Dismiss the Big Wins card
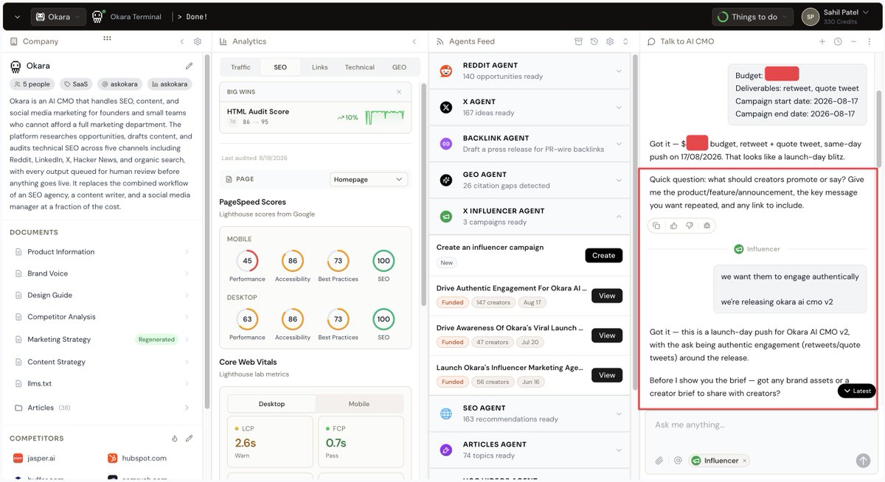 [399, 92]
